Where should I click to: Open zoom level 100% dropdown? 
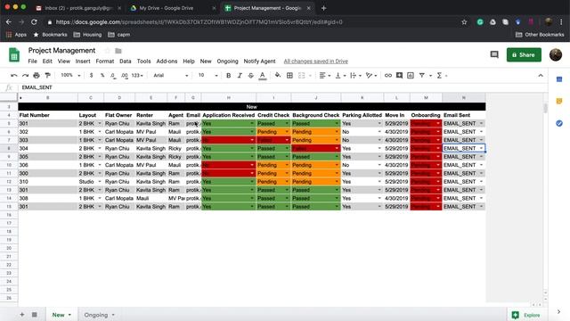pos(70,75)
